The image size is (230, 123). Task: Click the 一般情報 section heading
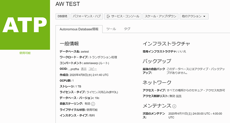(x=69, y=44)
